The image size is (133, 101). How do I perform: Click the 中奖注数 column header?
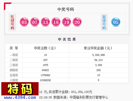click(x=45, y=48)
